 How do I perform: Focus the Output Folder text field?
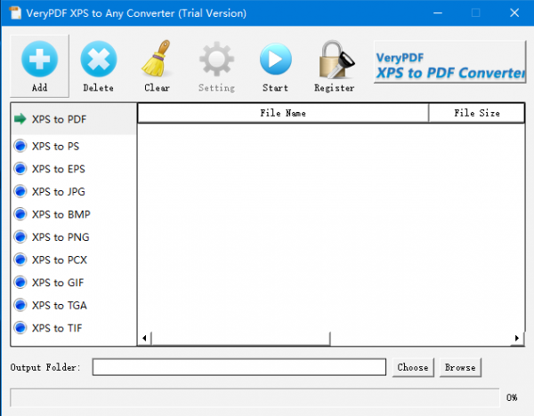pos(239,367)
